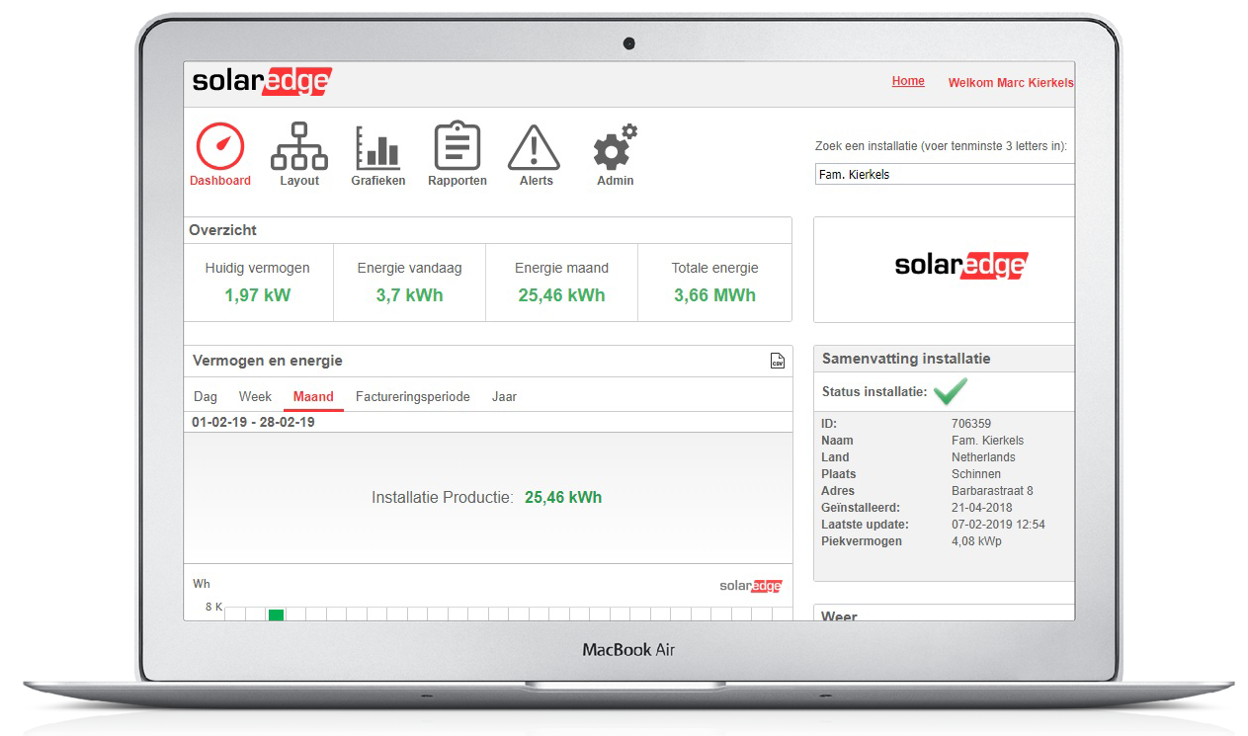The height and width of the screenshot is (736, 1248).
Task: Open the Admin gears icon
Action: point(614,149)
